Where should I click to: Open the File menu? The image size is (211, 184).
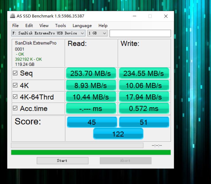[15, 26]
